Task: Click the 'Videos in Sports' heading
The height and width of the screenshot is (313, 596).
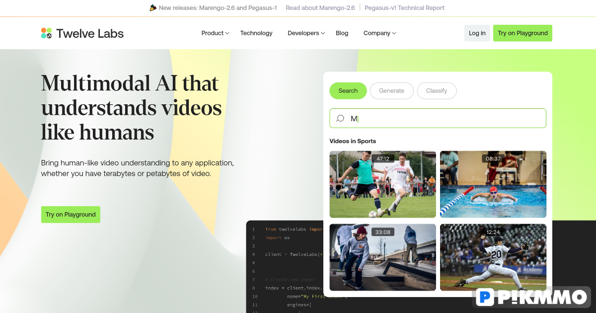Action: pyautogui.click(x=353, y=141)
